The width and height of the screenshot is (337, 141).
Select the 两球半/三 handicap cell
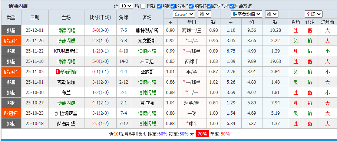(192, 30)
